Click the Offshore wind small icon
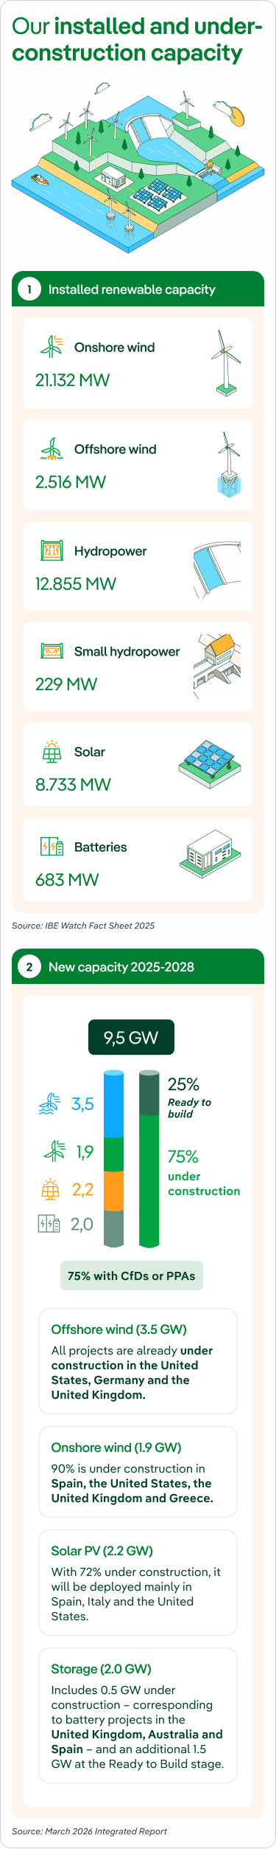276x1849 pixels. coord(52,448)
